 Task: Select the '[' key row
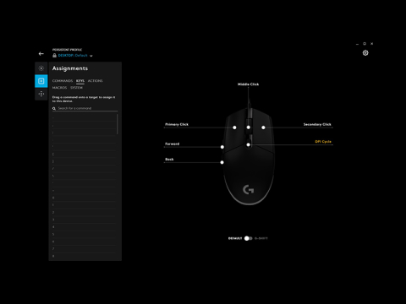click(x=84, y=155)
